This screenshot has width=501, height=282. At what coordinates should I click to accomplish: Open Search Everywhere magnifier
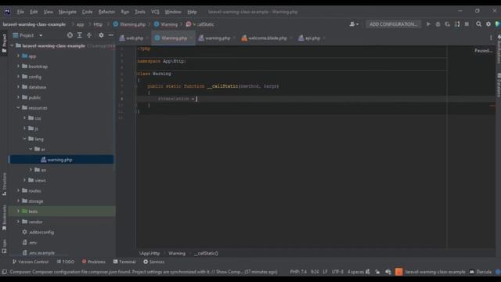[x=478, y=24]
